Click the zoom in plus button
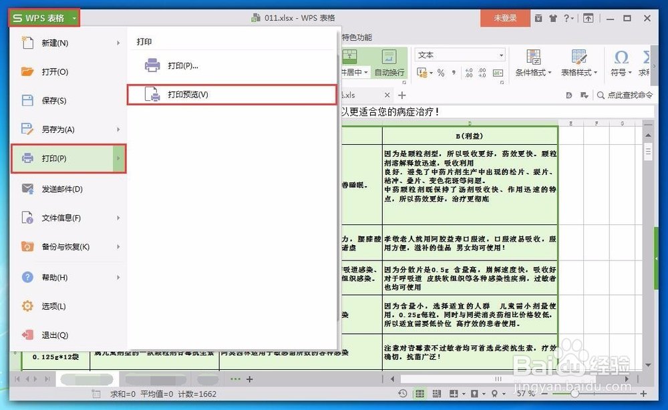This screenshot has height=410, width=668. pos(643,394)
